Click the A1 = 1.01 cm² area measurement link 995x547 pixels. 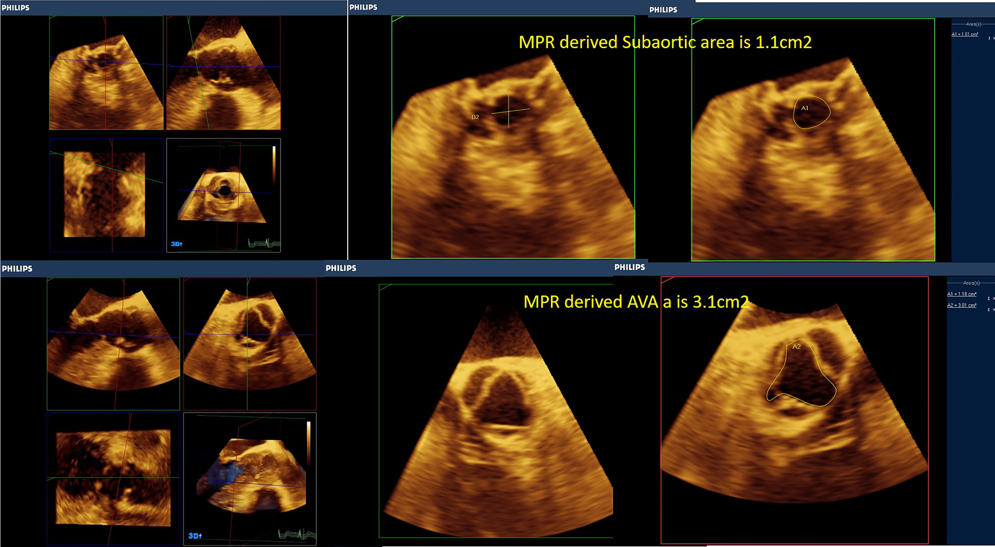point(965,35)
